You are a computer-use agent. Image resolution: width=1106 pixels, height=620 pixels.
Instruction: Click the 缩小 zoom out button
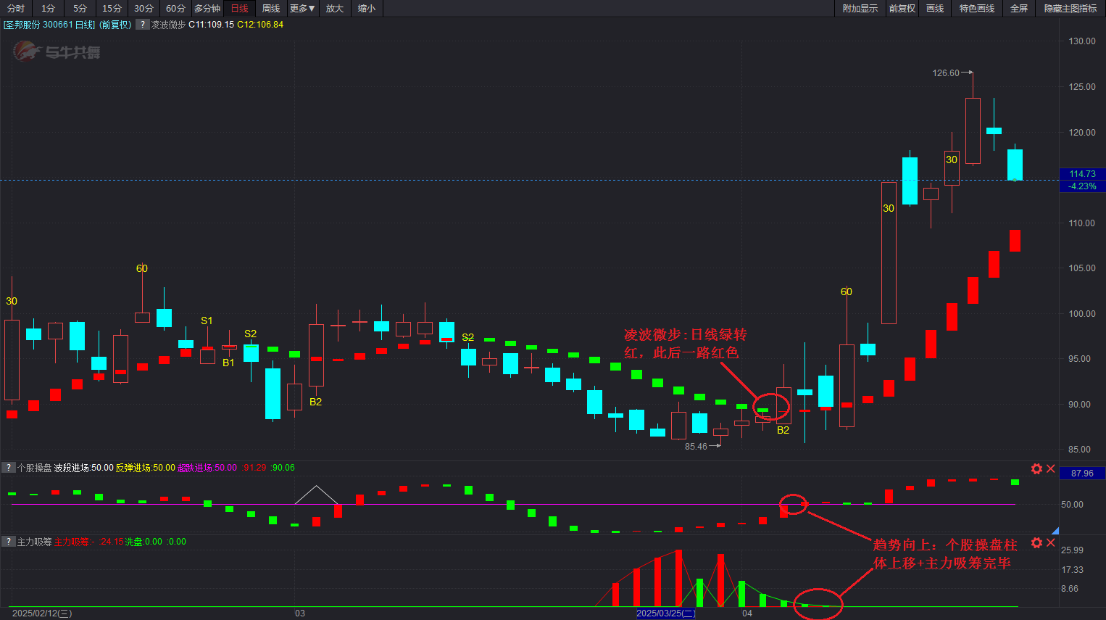click(367, 9)
